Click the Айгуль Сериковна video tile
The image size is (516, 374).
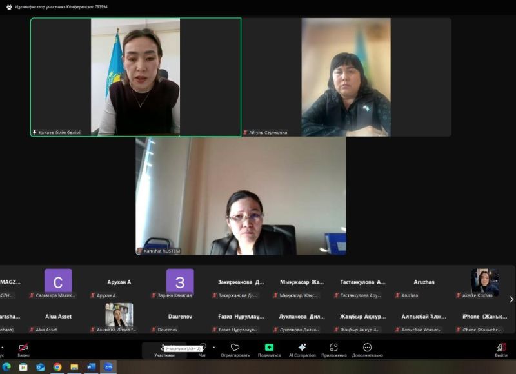pos(346,77)
